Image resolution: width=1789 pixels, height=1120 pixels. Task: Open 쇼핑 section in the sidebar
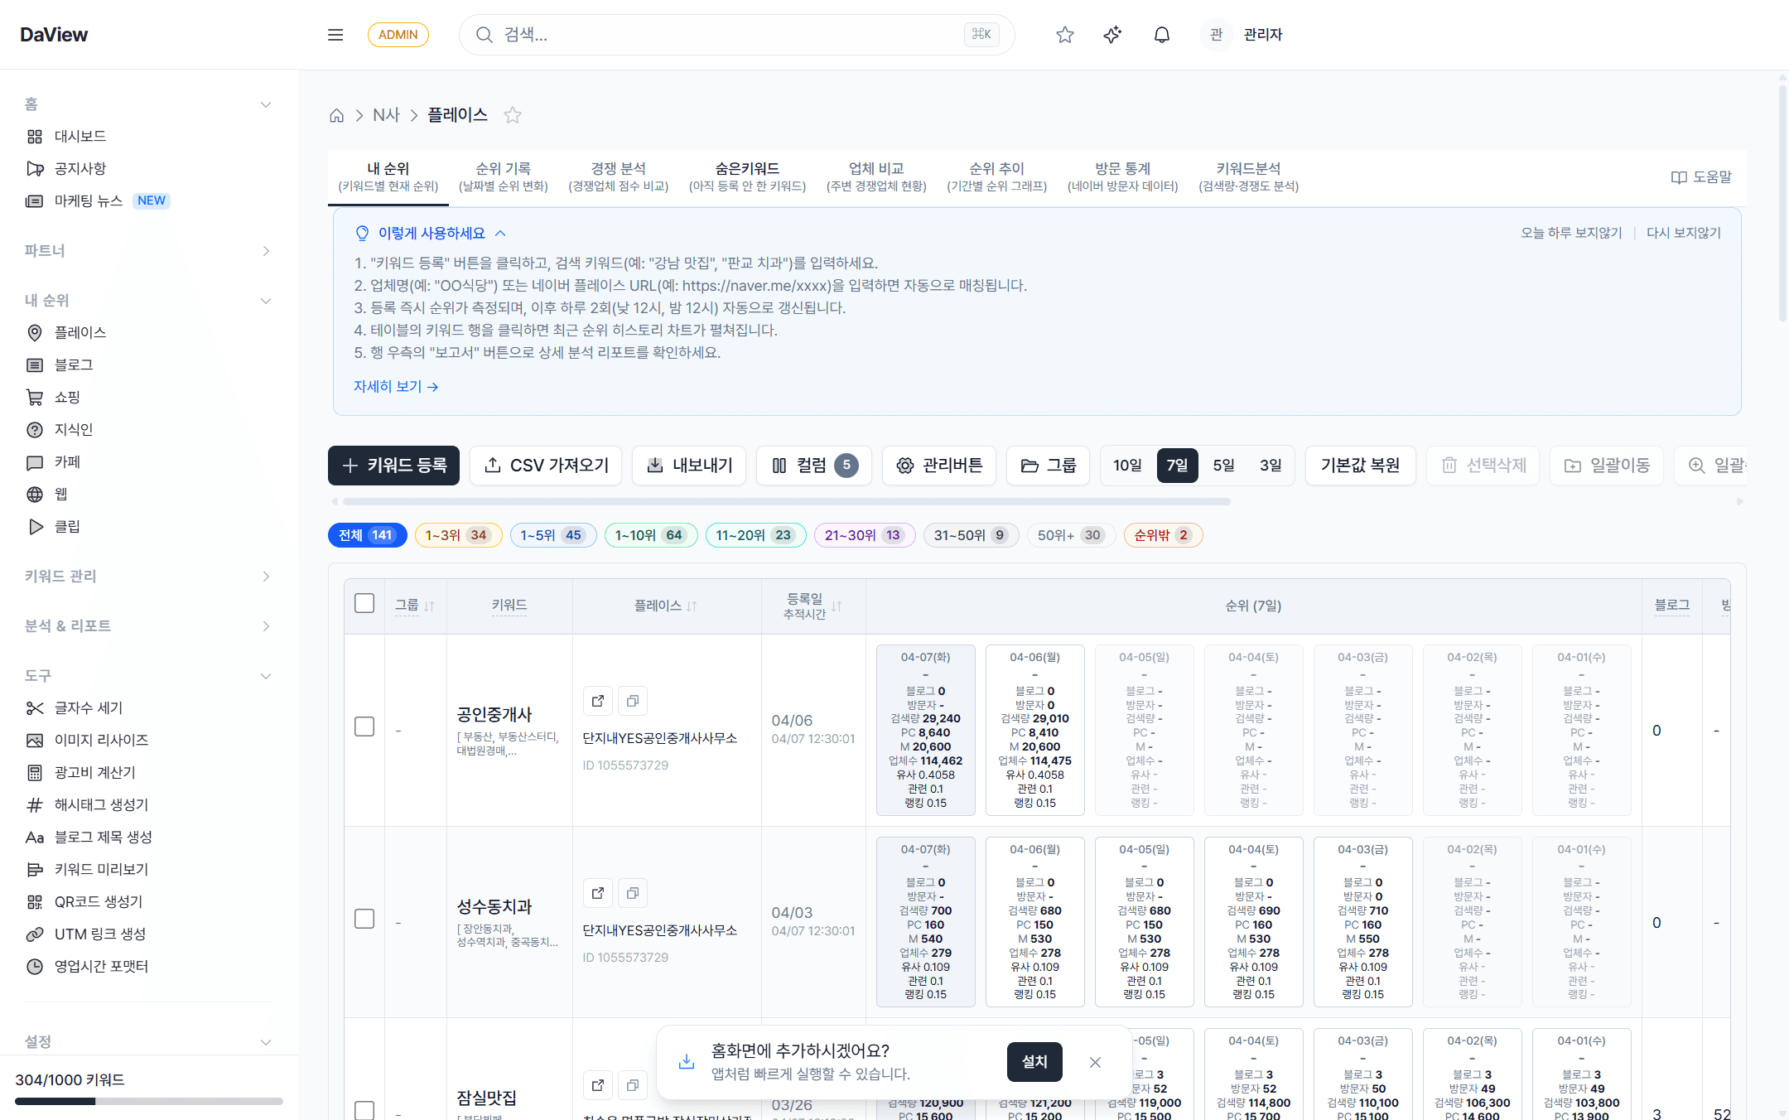tap(70, 397)
